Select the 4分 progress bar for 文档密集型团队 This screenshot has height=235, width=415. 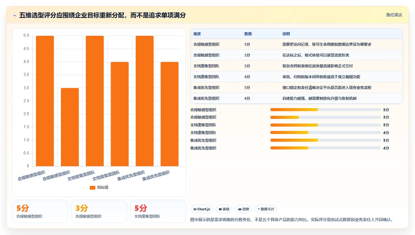coord(326,133)
